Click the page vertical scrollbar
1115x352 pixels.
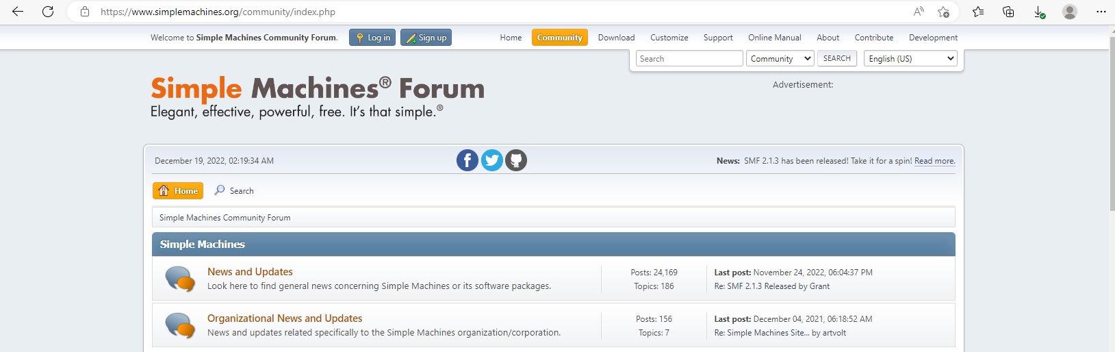1111,123
